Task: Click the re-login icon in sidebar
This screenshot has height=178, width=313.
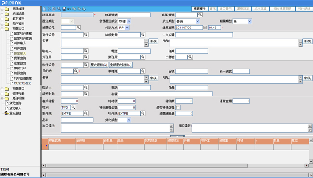Action: [x=7, y=113]
